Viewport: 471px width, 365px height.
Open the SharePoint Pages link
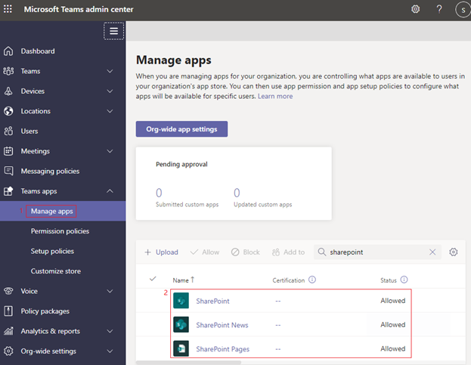pyautogui.click(x=222, y=349)
